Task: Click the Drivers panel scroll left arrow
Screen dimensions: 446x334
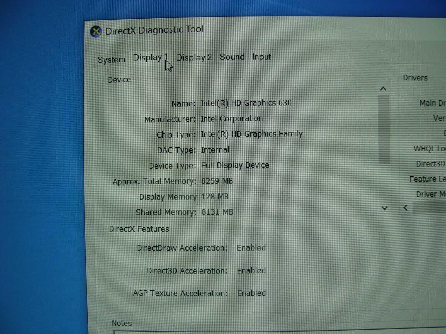Action: [x=406, y=208]
